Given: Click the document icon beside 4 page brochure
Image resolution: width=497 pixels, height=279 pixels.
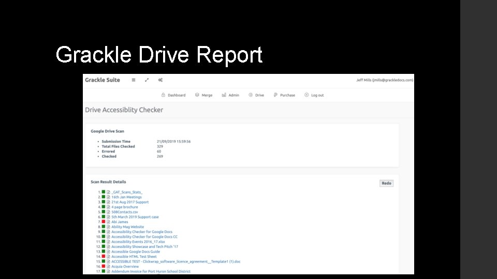Looking at the screenshot, I should click(x=108, y=207).
